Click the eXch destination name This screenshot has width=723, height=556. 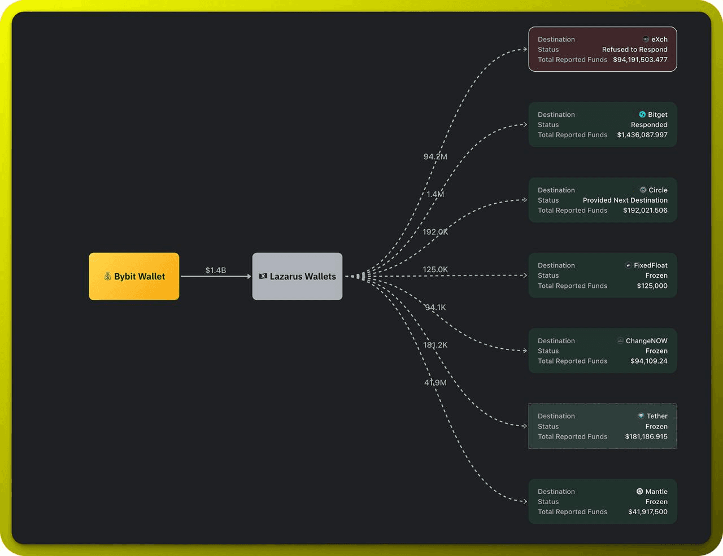659,40
